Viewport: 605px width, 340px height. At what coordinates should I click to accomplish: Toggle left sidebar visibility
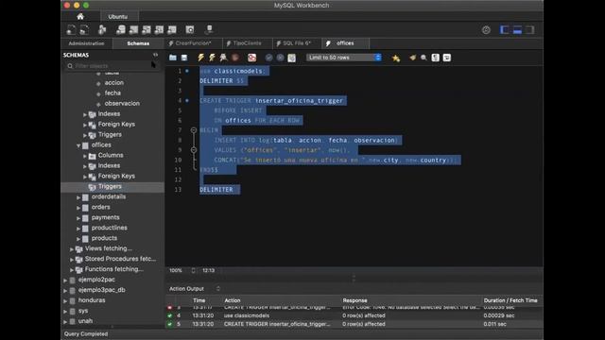504,29
